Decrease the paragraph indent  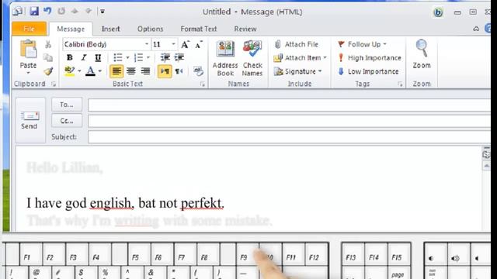(165, 57)
